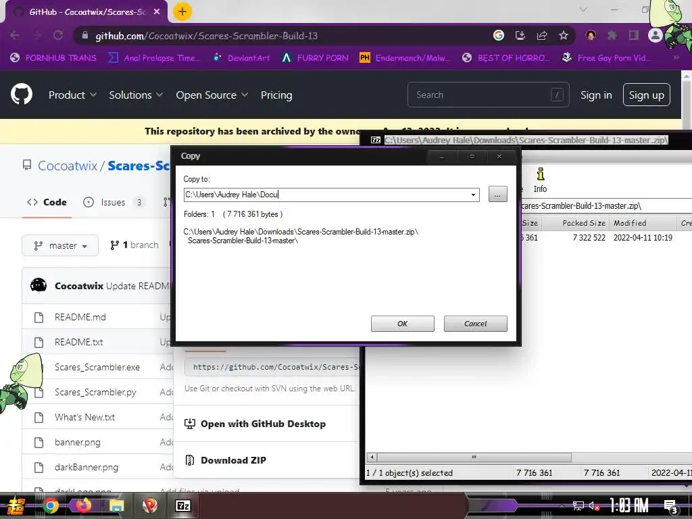Image resolution: width=692 pixels, height=519 pixels.
Task: Click the Download ZIP icon
Action: click(190, 460)
